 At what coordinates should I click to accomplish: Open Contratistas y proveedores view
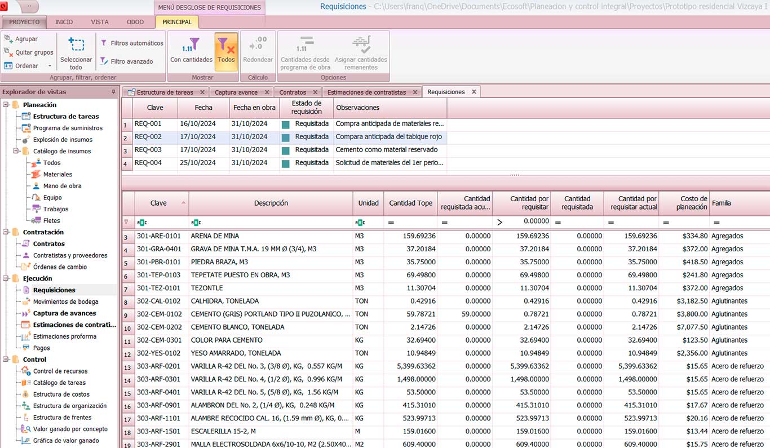tap(70, 255)
